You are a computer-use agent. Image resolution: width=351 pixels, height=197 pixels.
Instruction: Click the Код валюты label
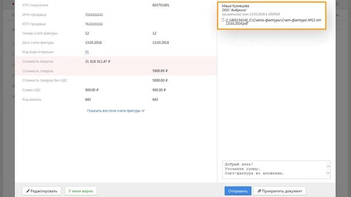click(32, 100)
